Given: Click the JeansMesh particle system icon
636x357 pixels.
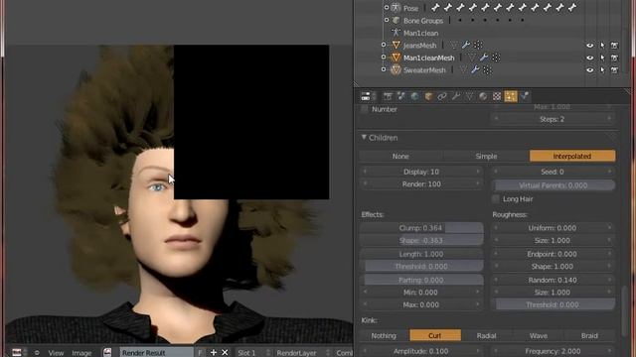Looking at the screenshot, I should [478, 45].
